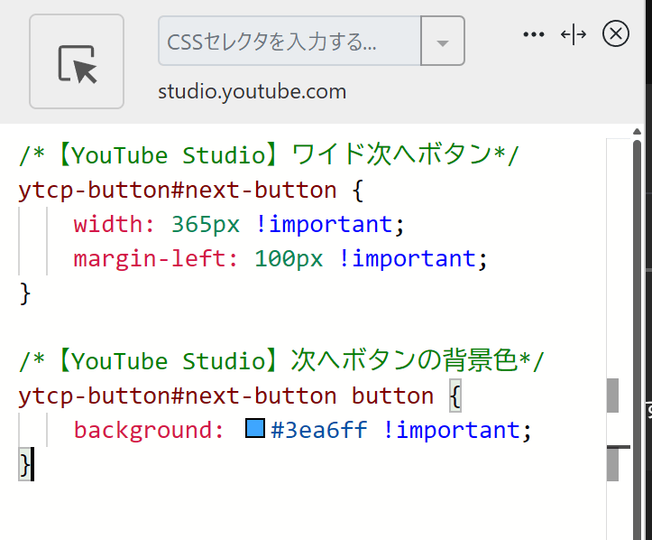Screen dimensions: 652x540
Task: Click the 'margin-left' property name
Action: (x=150, y=258)
